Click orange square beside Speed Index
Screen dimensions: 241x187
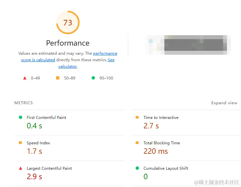pyautogui.click(x=20, y=143)
